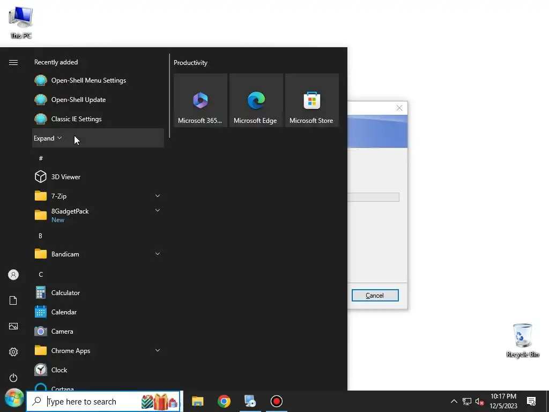Launch Open-Shell Menu Settings
The width and height of the screenshot is (549, 412).
98,80
